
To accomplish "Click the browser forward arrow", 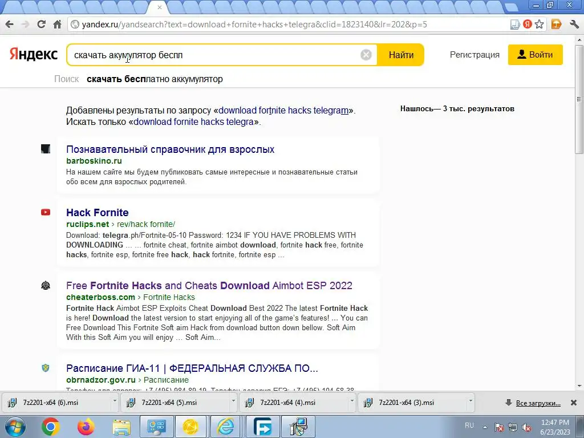I will (x=25, y=25).
